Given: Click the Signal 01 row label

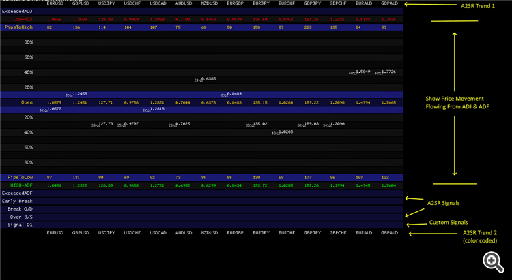Looking at the screenshot, I should (20, 225).
